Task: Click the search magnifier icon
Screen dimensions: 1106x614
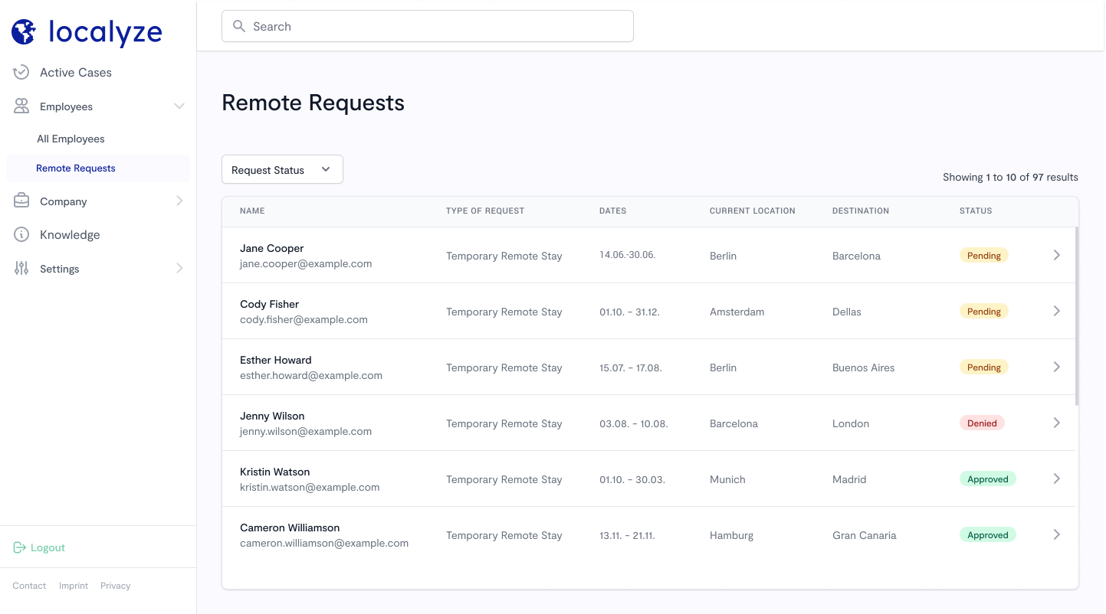Action: point(238,26)
